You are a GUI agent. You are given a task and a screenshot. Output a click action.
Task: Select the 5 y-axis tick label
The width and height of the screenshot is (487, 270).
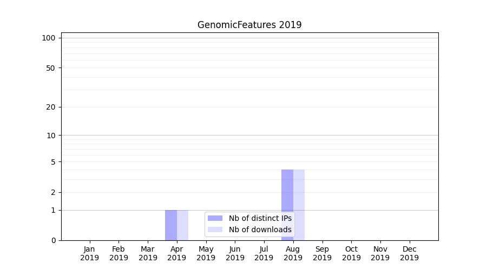click(53, 162)
